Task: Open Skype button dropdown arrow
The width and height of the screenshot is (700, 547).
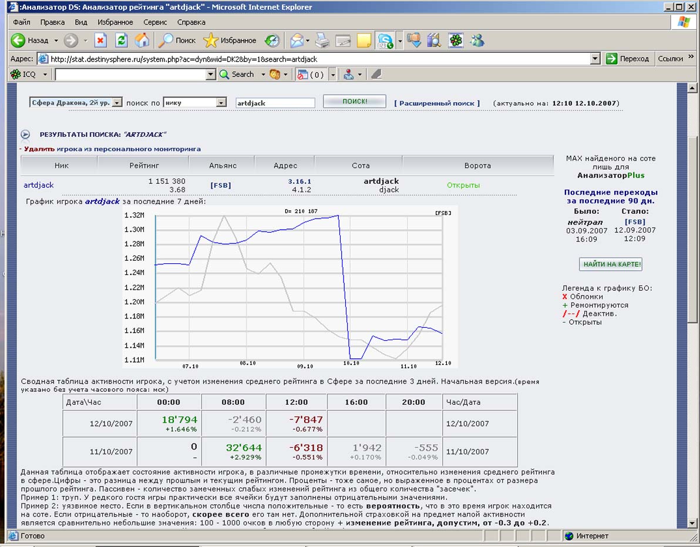Action: point(399,41)
